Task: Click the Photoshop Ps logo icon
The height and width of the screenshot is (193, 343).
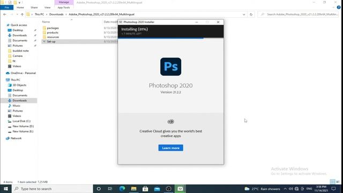Action: pos(170,66)
